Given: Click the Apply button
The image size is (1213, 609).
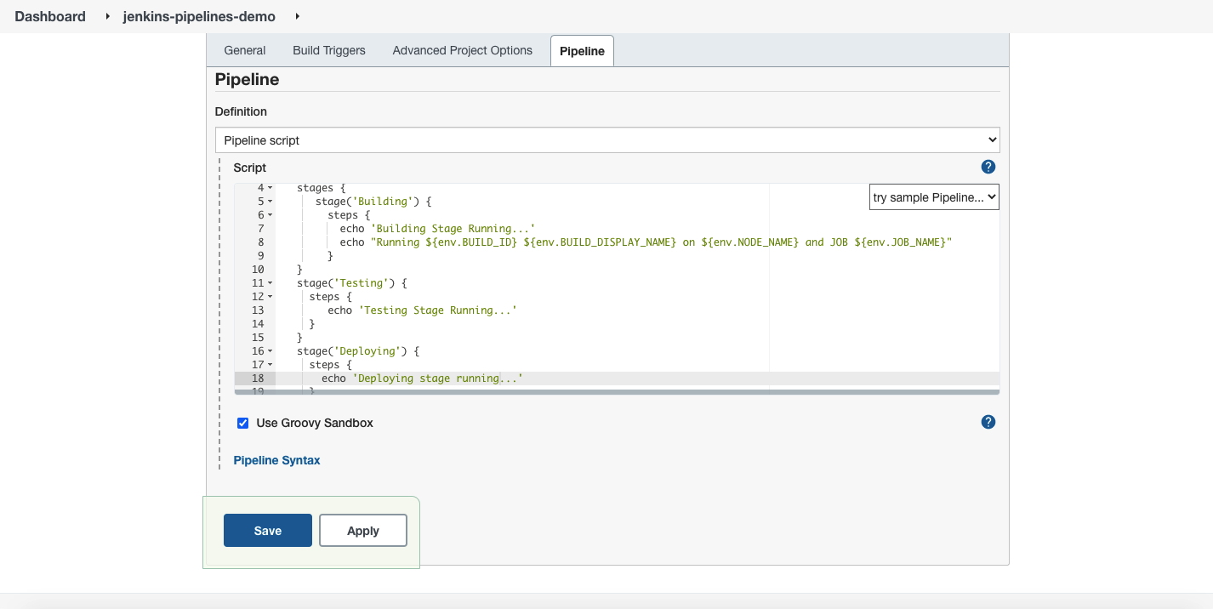Looking at the screenshot, I should click(362, 531).
